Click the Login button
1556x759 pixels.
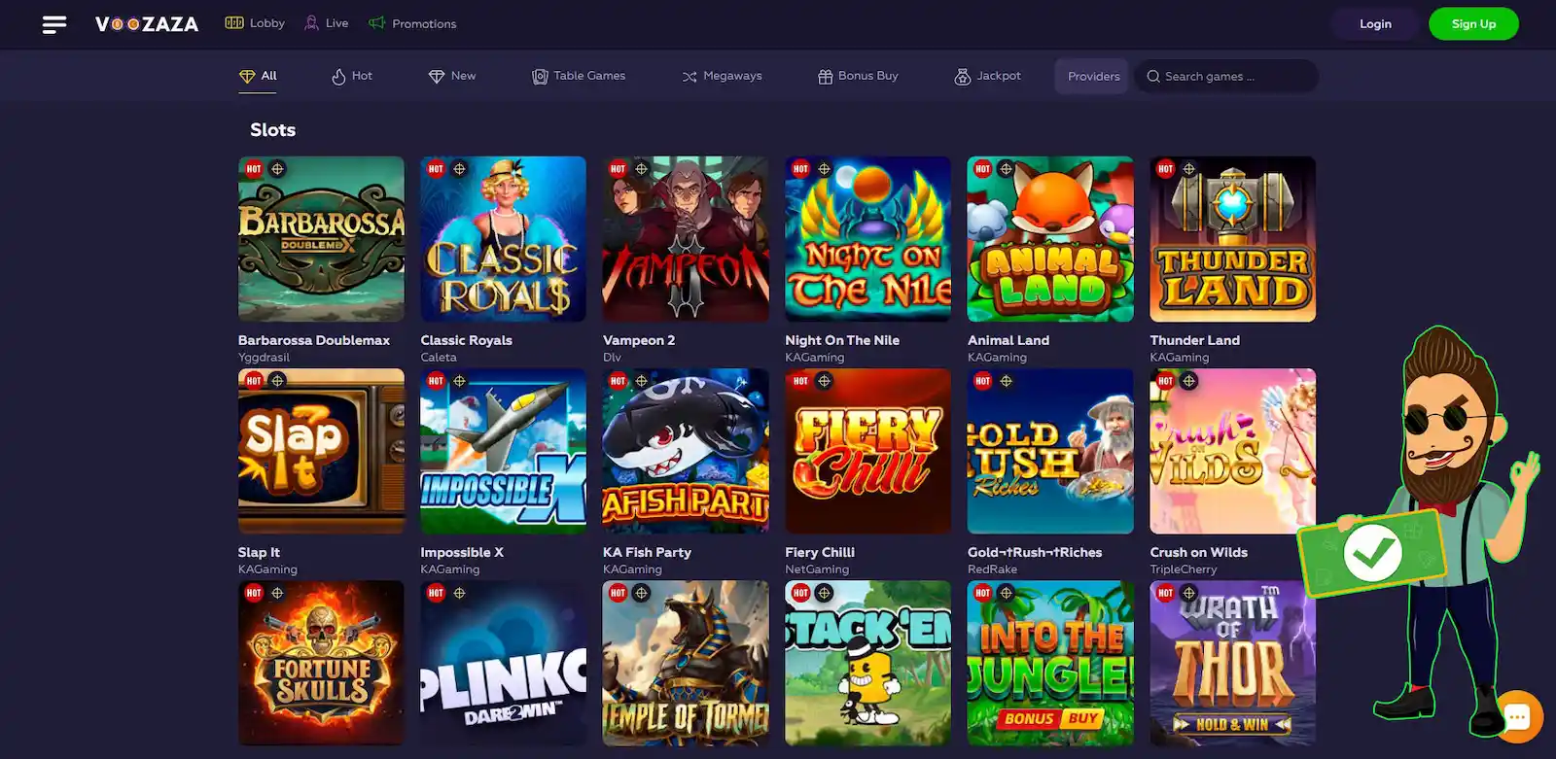coord(1375,24)
